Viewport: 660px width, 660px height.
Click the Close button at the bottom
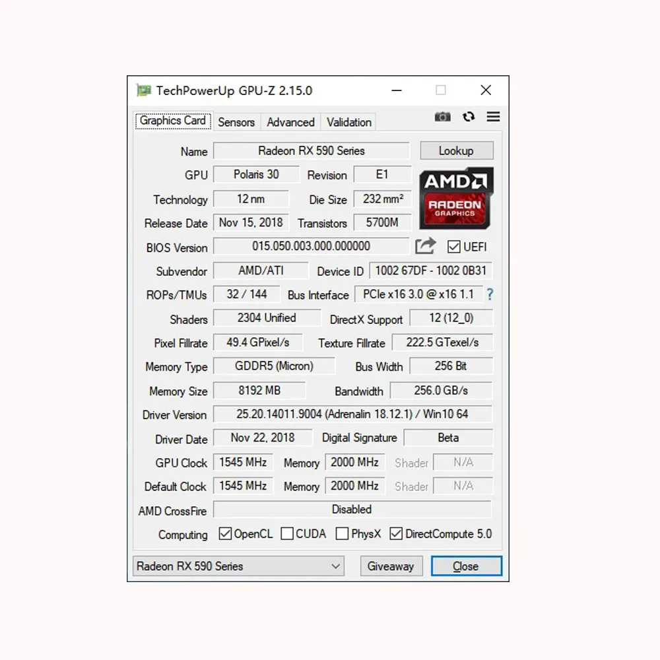[467, 566]
